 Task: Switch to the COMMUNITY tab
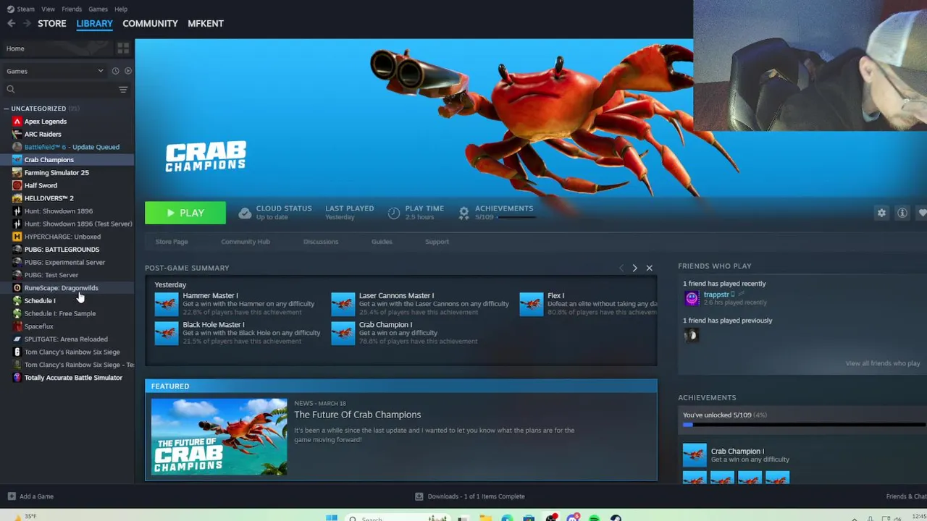pos(150,23)
